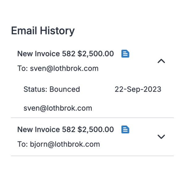Viewport: 185px width, 181px height.
Task: Collapse the expanded sven@lothbrok.com email entry
Action: tap(161, 61)
